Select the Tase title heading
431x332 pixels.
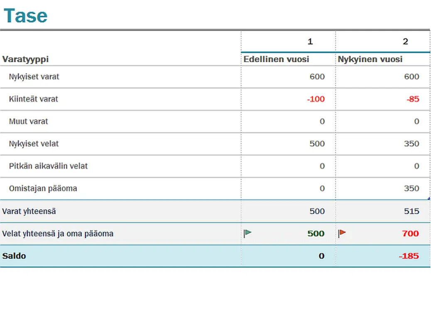click(x=25, y=16)
